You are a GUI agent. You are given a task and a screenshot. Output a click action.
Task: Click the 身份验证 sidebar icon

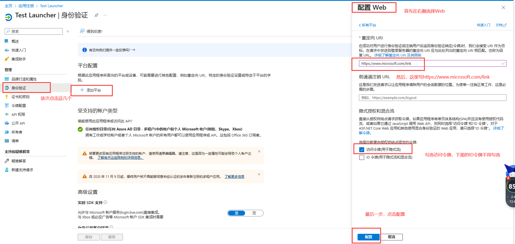(7, 88)
